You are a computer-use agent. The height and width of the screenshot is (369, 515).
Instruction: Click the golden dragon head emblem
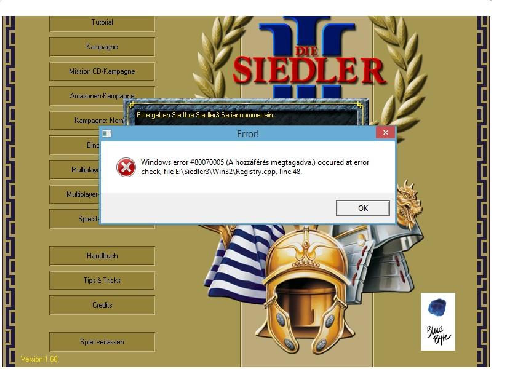click(x=409, y=204)
